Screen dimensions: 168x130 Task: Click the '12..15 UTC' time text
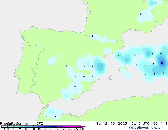[139, 124]
